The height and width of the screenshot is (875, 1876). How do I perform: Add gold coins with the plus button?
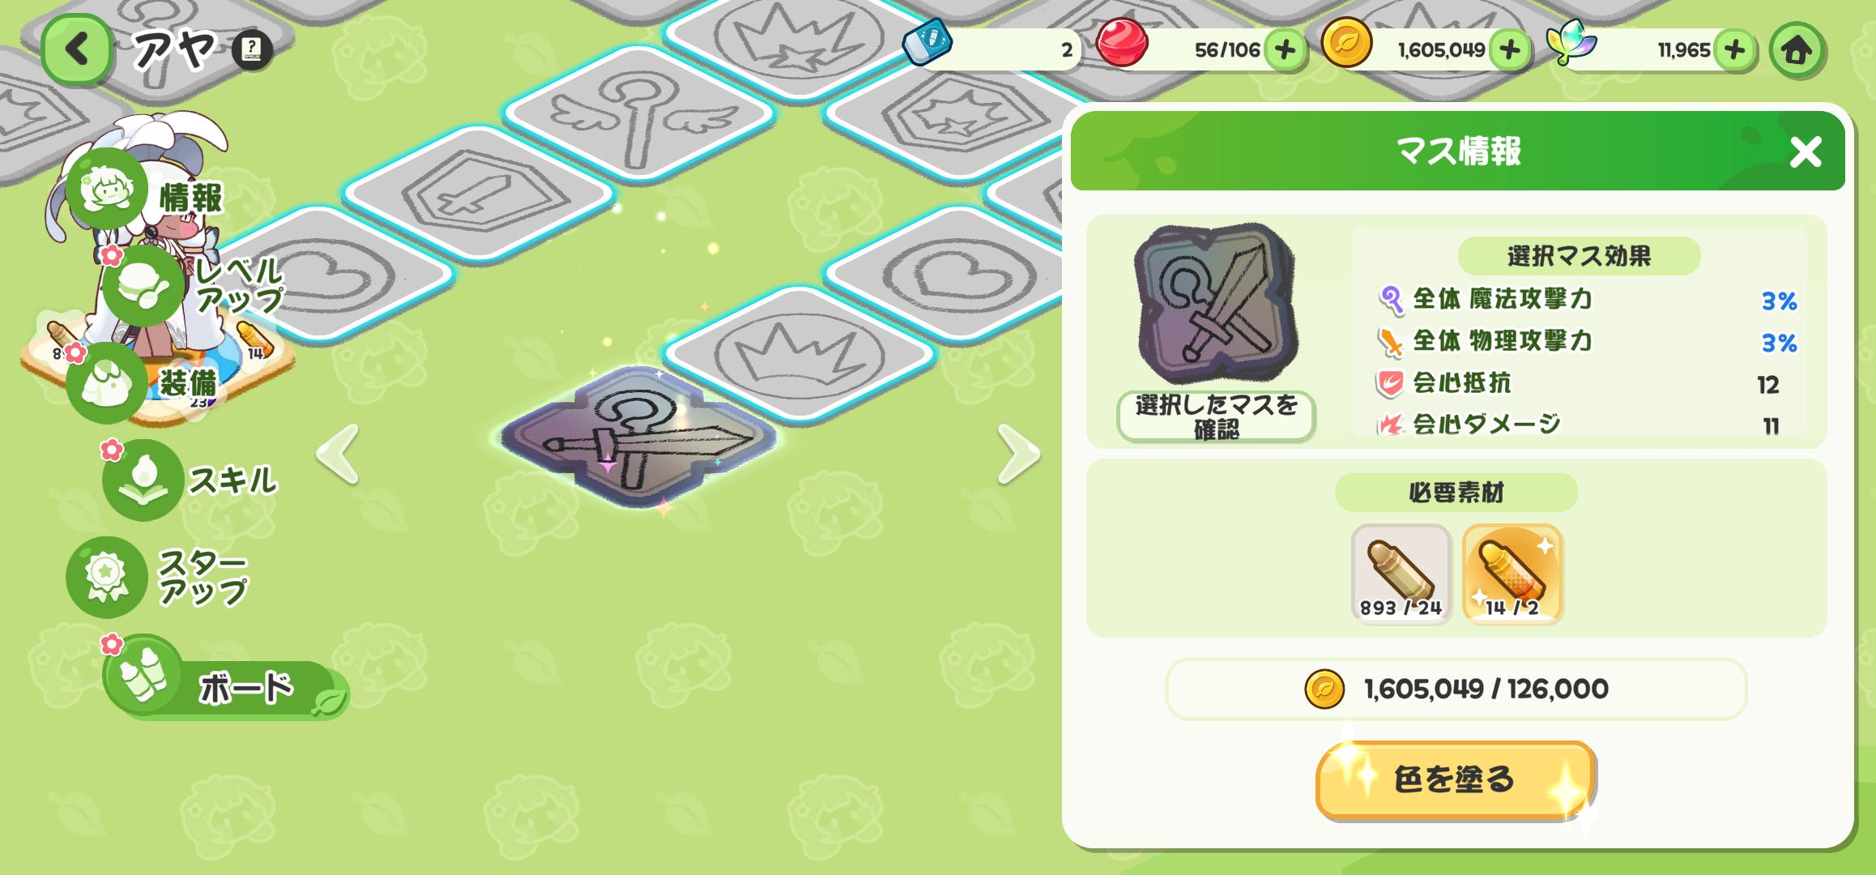tap(1509, 50)
